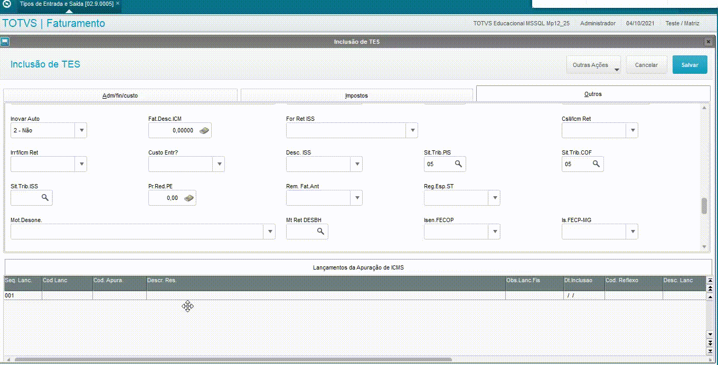Viewport: 718px width, 365px height.
Task: Click the form's vertical scrollbar thumb
Action: pyautogui.click(x=704, y=206)
